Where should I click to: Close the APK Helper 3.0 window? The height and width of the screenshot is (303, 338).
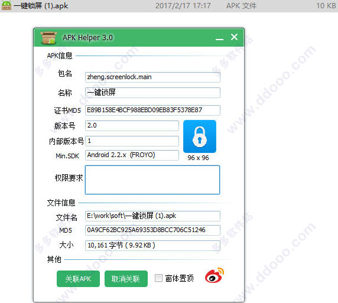tap(234, 37)
